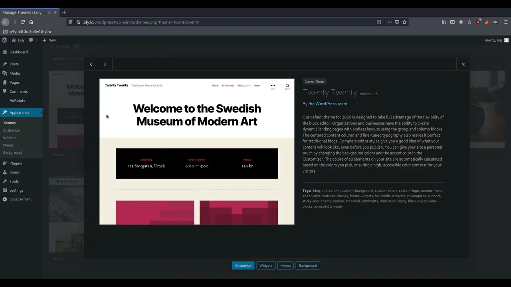Open Firefox hamburger application menu
Screen dimensions: 511x287
click(x=506, y=22)
